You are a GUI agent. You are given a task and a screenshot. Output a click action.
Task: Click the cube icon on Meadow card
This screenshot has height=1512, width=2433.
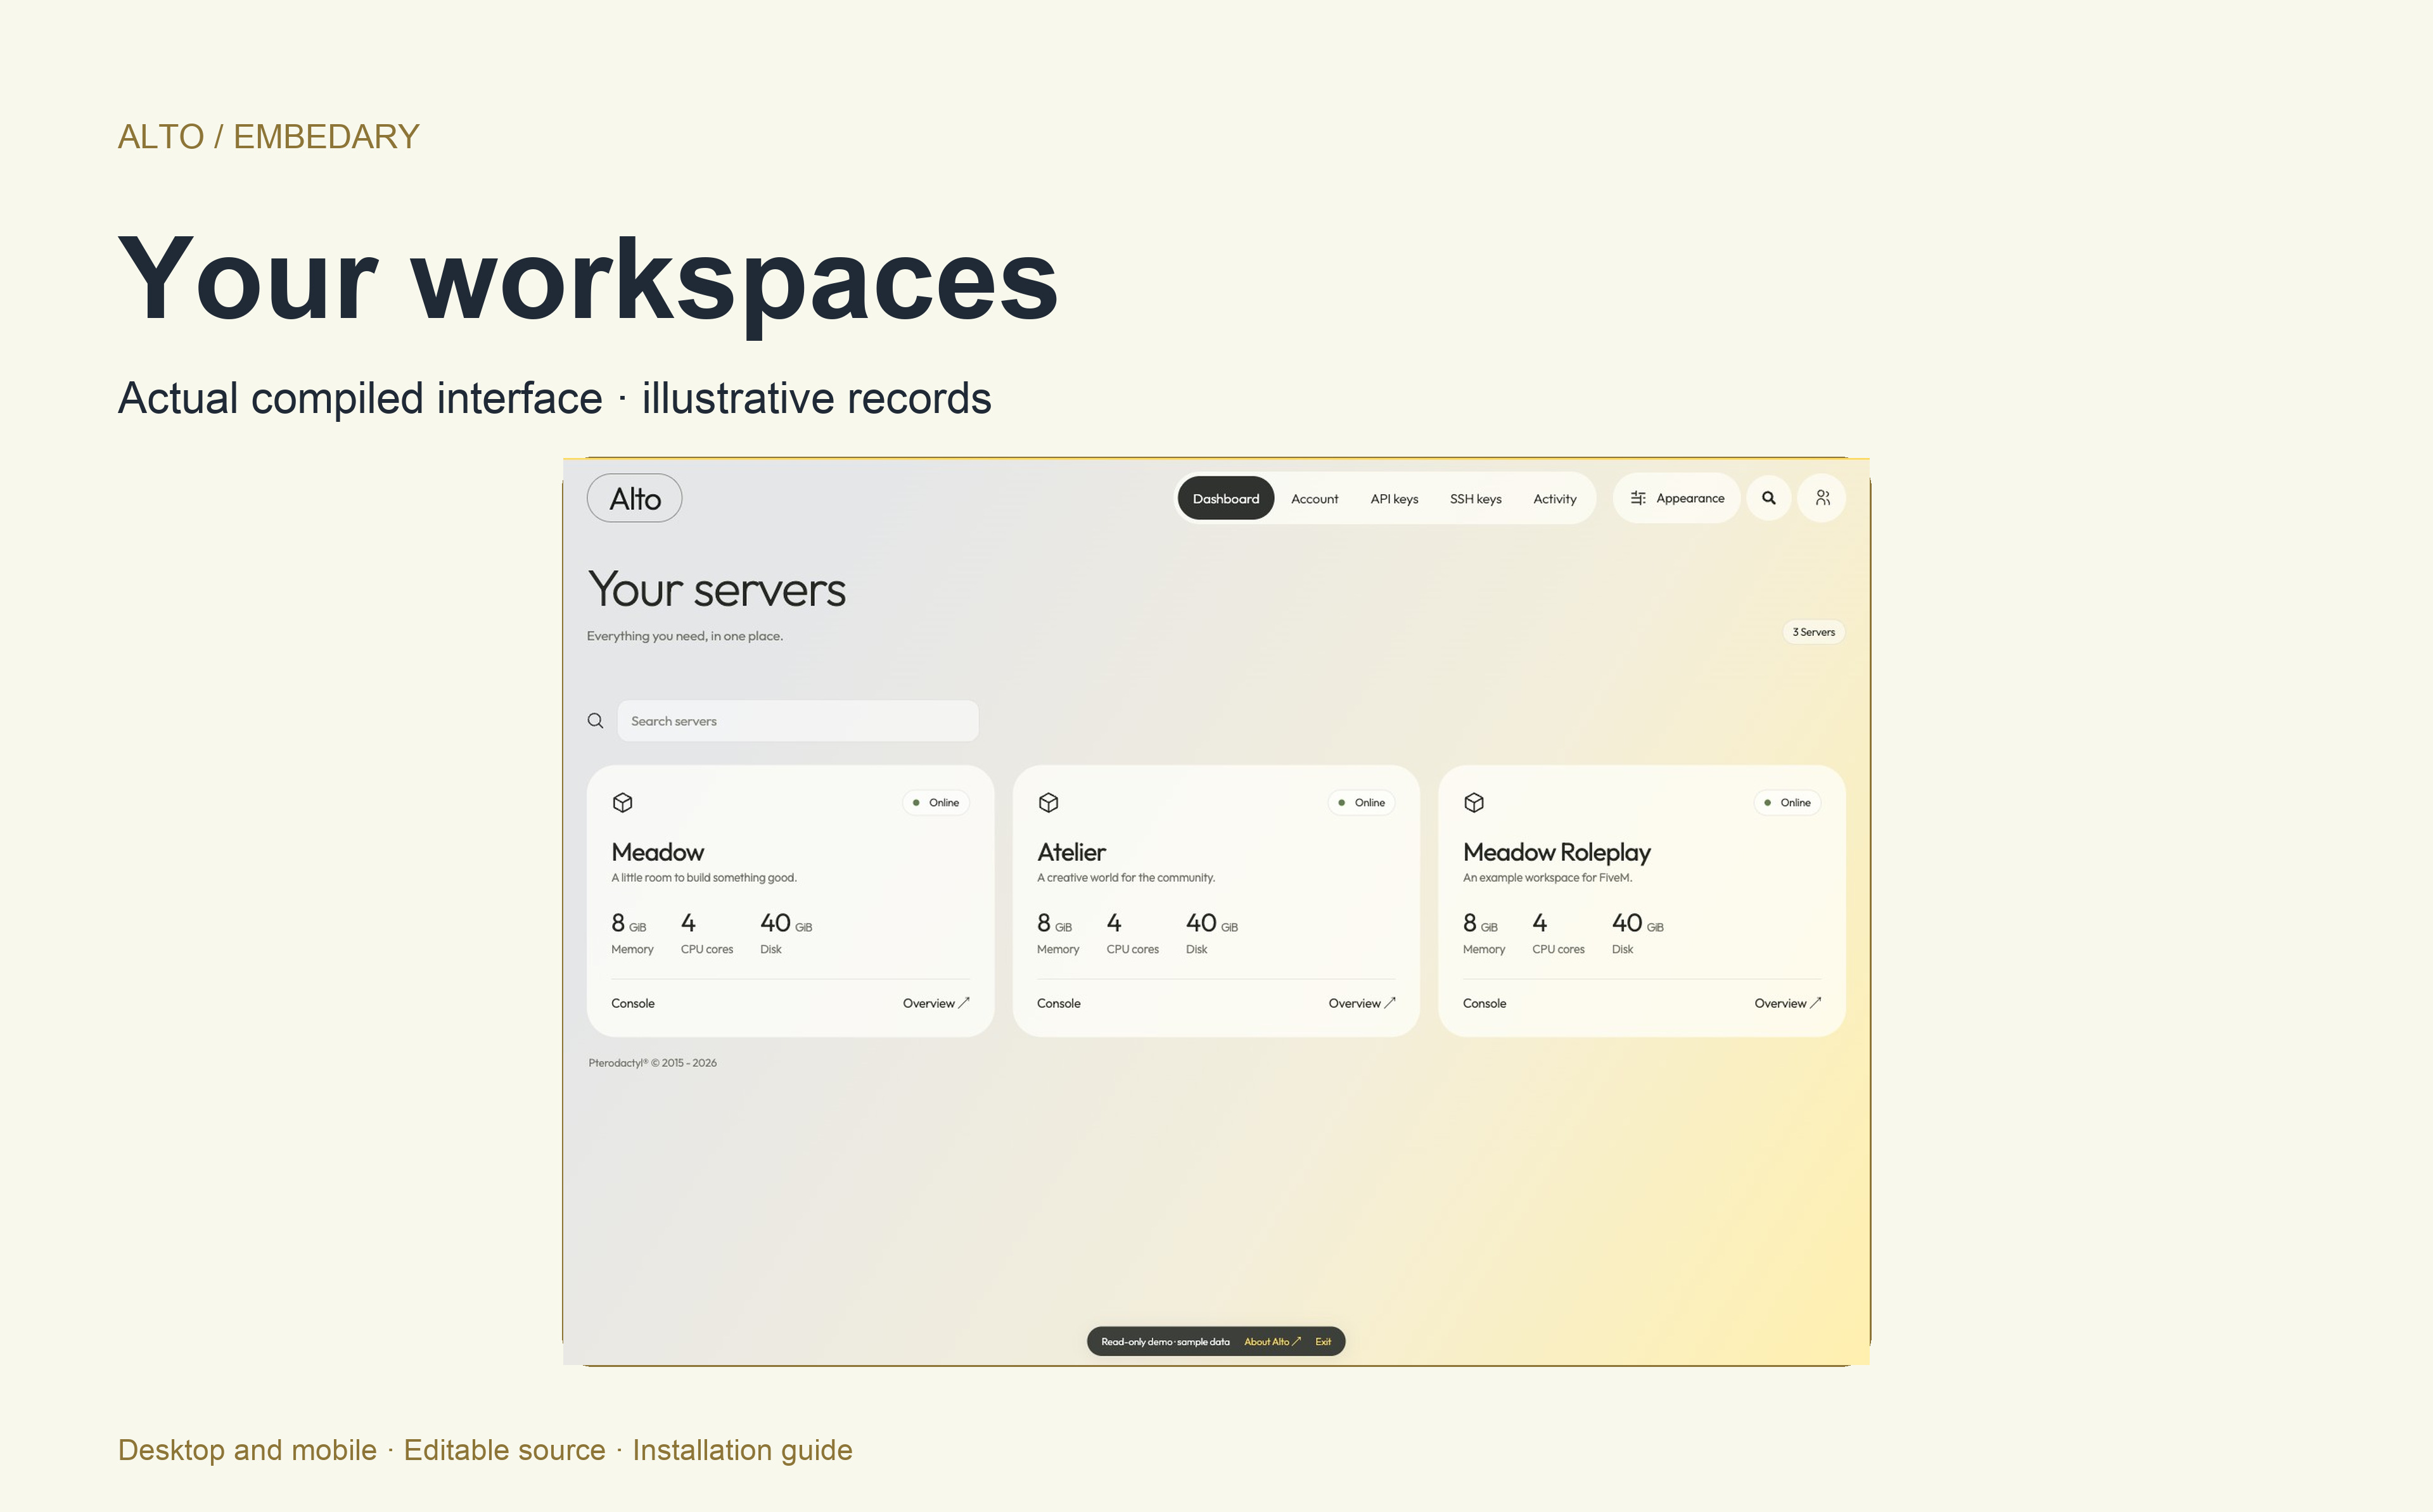click(x=623, y=802)
